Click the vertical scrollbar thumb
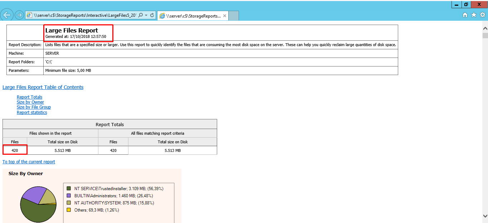The width and height of the screenshot is (488, 223). 485,35
